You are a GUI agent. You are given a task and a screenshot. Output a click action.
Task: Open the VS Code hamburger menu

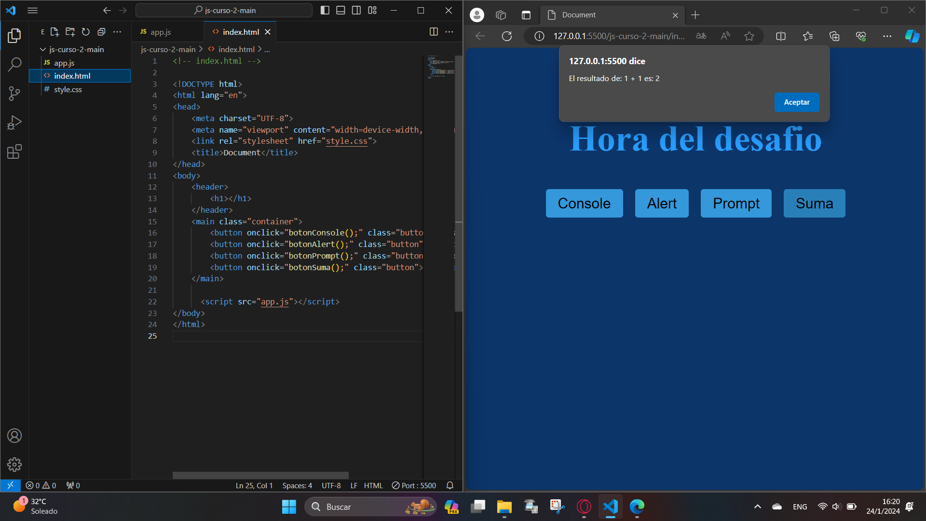(x=32, y=10)
